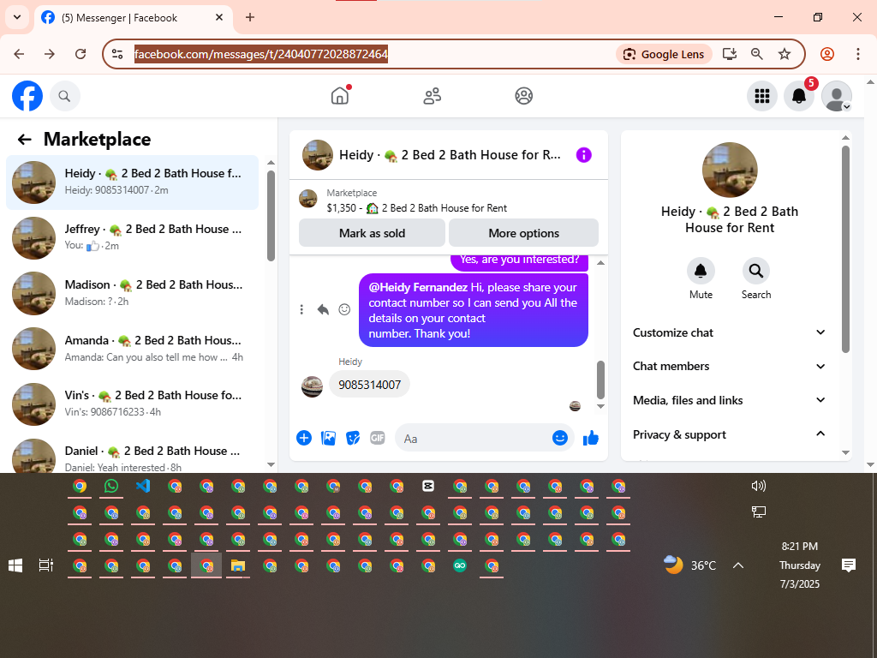
Task: Bookmark this page with the star icon
Action: [x=785, y=54]
